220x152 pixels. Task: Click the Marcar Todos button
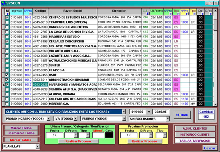pos(21,128)
